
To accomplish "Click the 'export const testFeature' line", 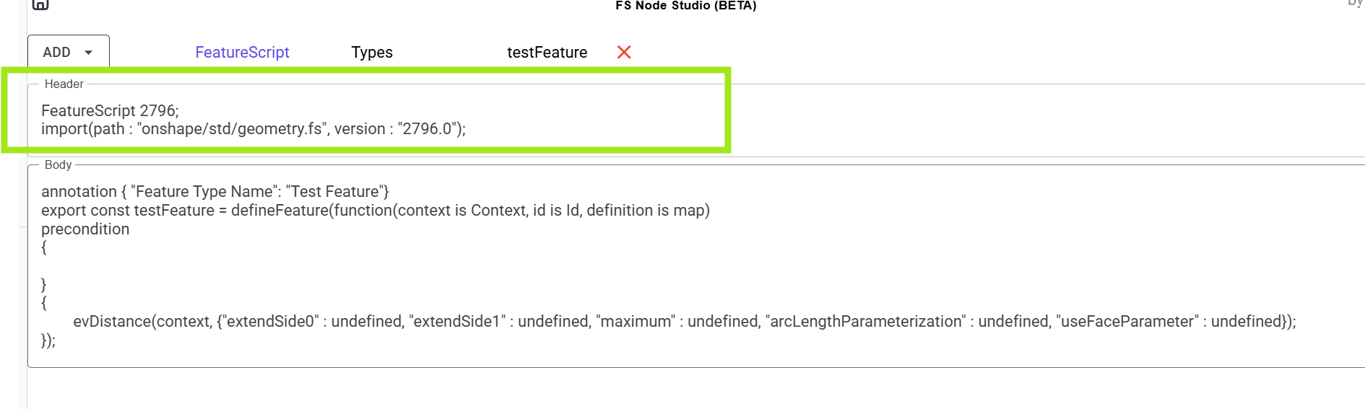I will pos(376,210).
